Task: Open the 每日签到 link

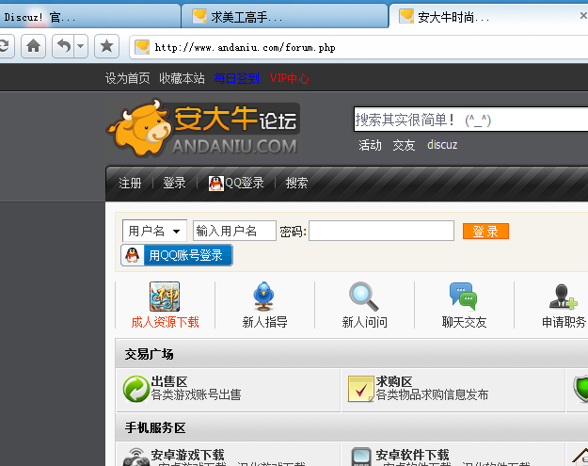Action: tap(237, 78)
